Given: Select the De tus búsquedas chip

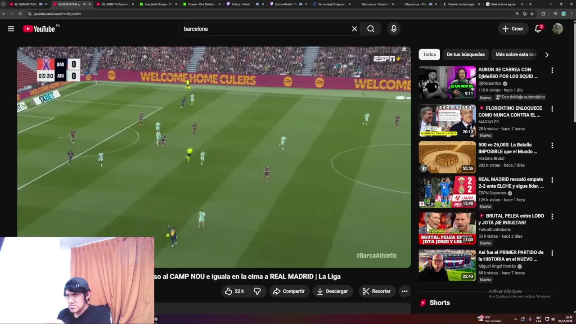Looking at the screenshot, I should pos(466,54).
